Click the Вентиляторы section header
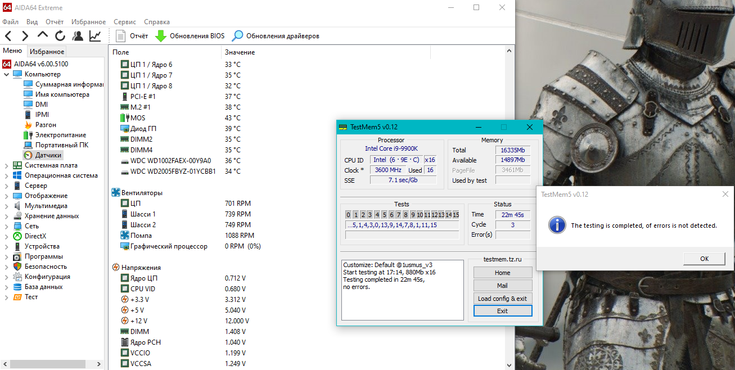 coord(137,193)
